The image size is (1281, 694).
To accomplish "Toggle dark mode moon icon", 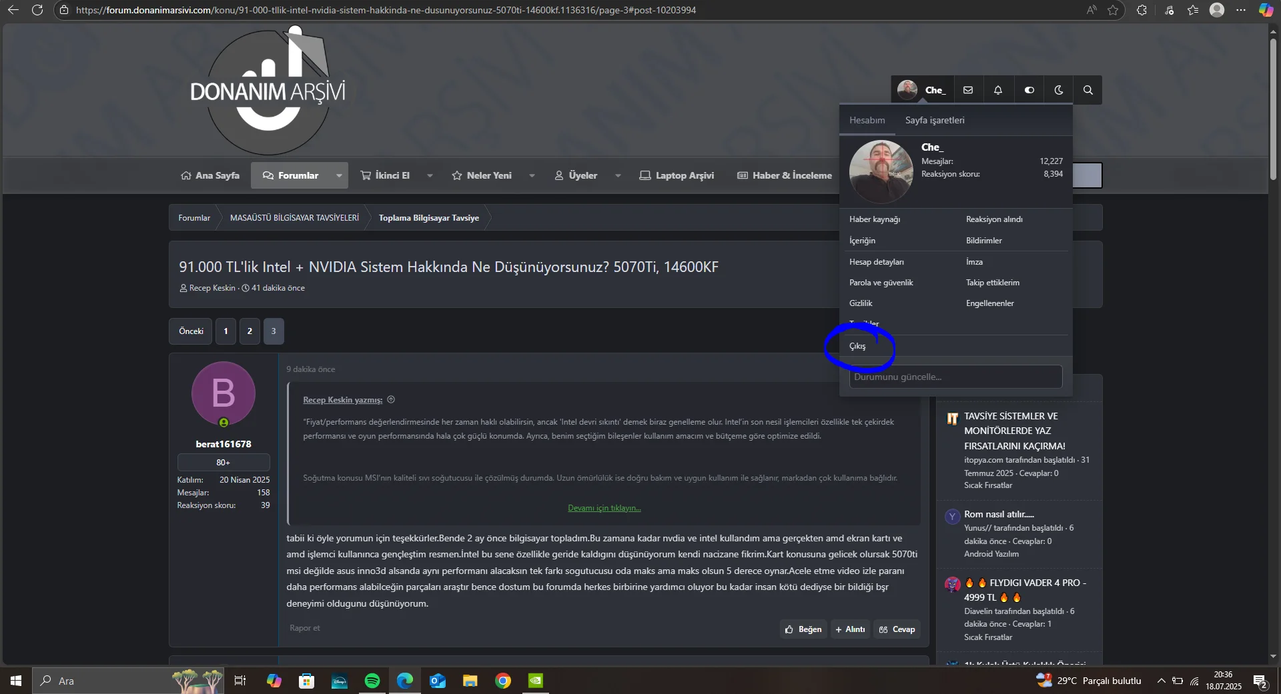I will (1059, 90).
